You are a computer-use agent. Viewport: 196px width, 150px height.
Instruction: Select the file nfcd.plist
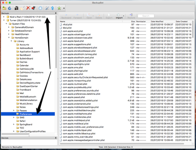[67, 25]
